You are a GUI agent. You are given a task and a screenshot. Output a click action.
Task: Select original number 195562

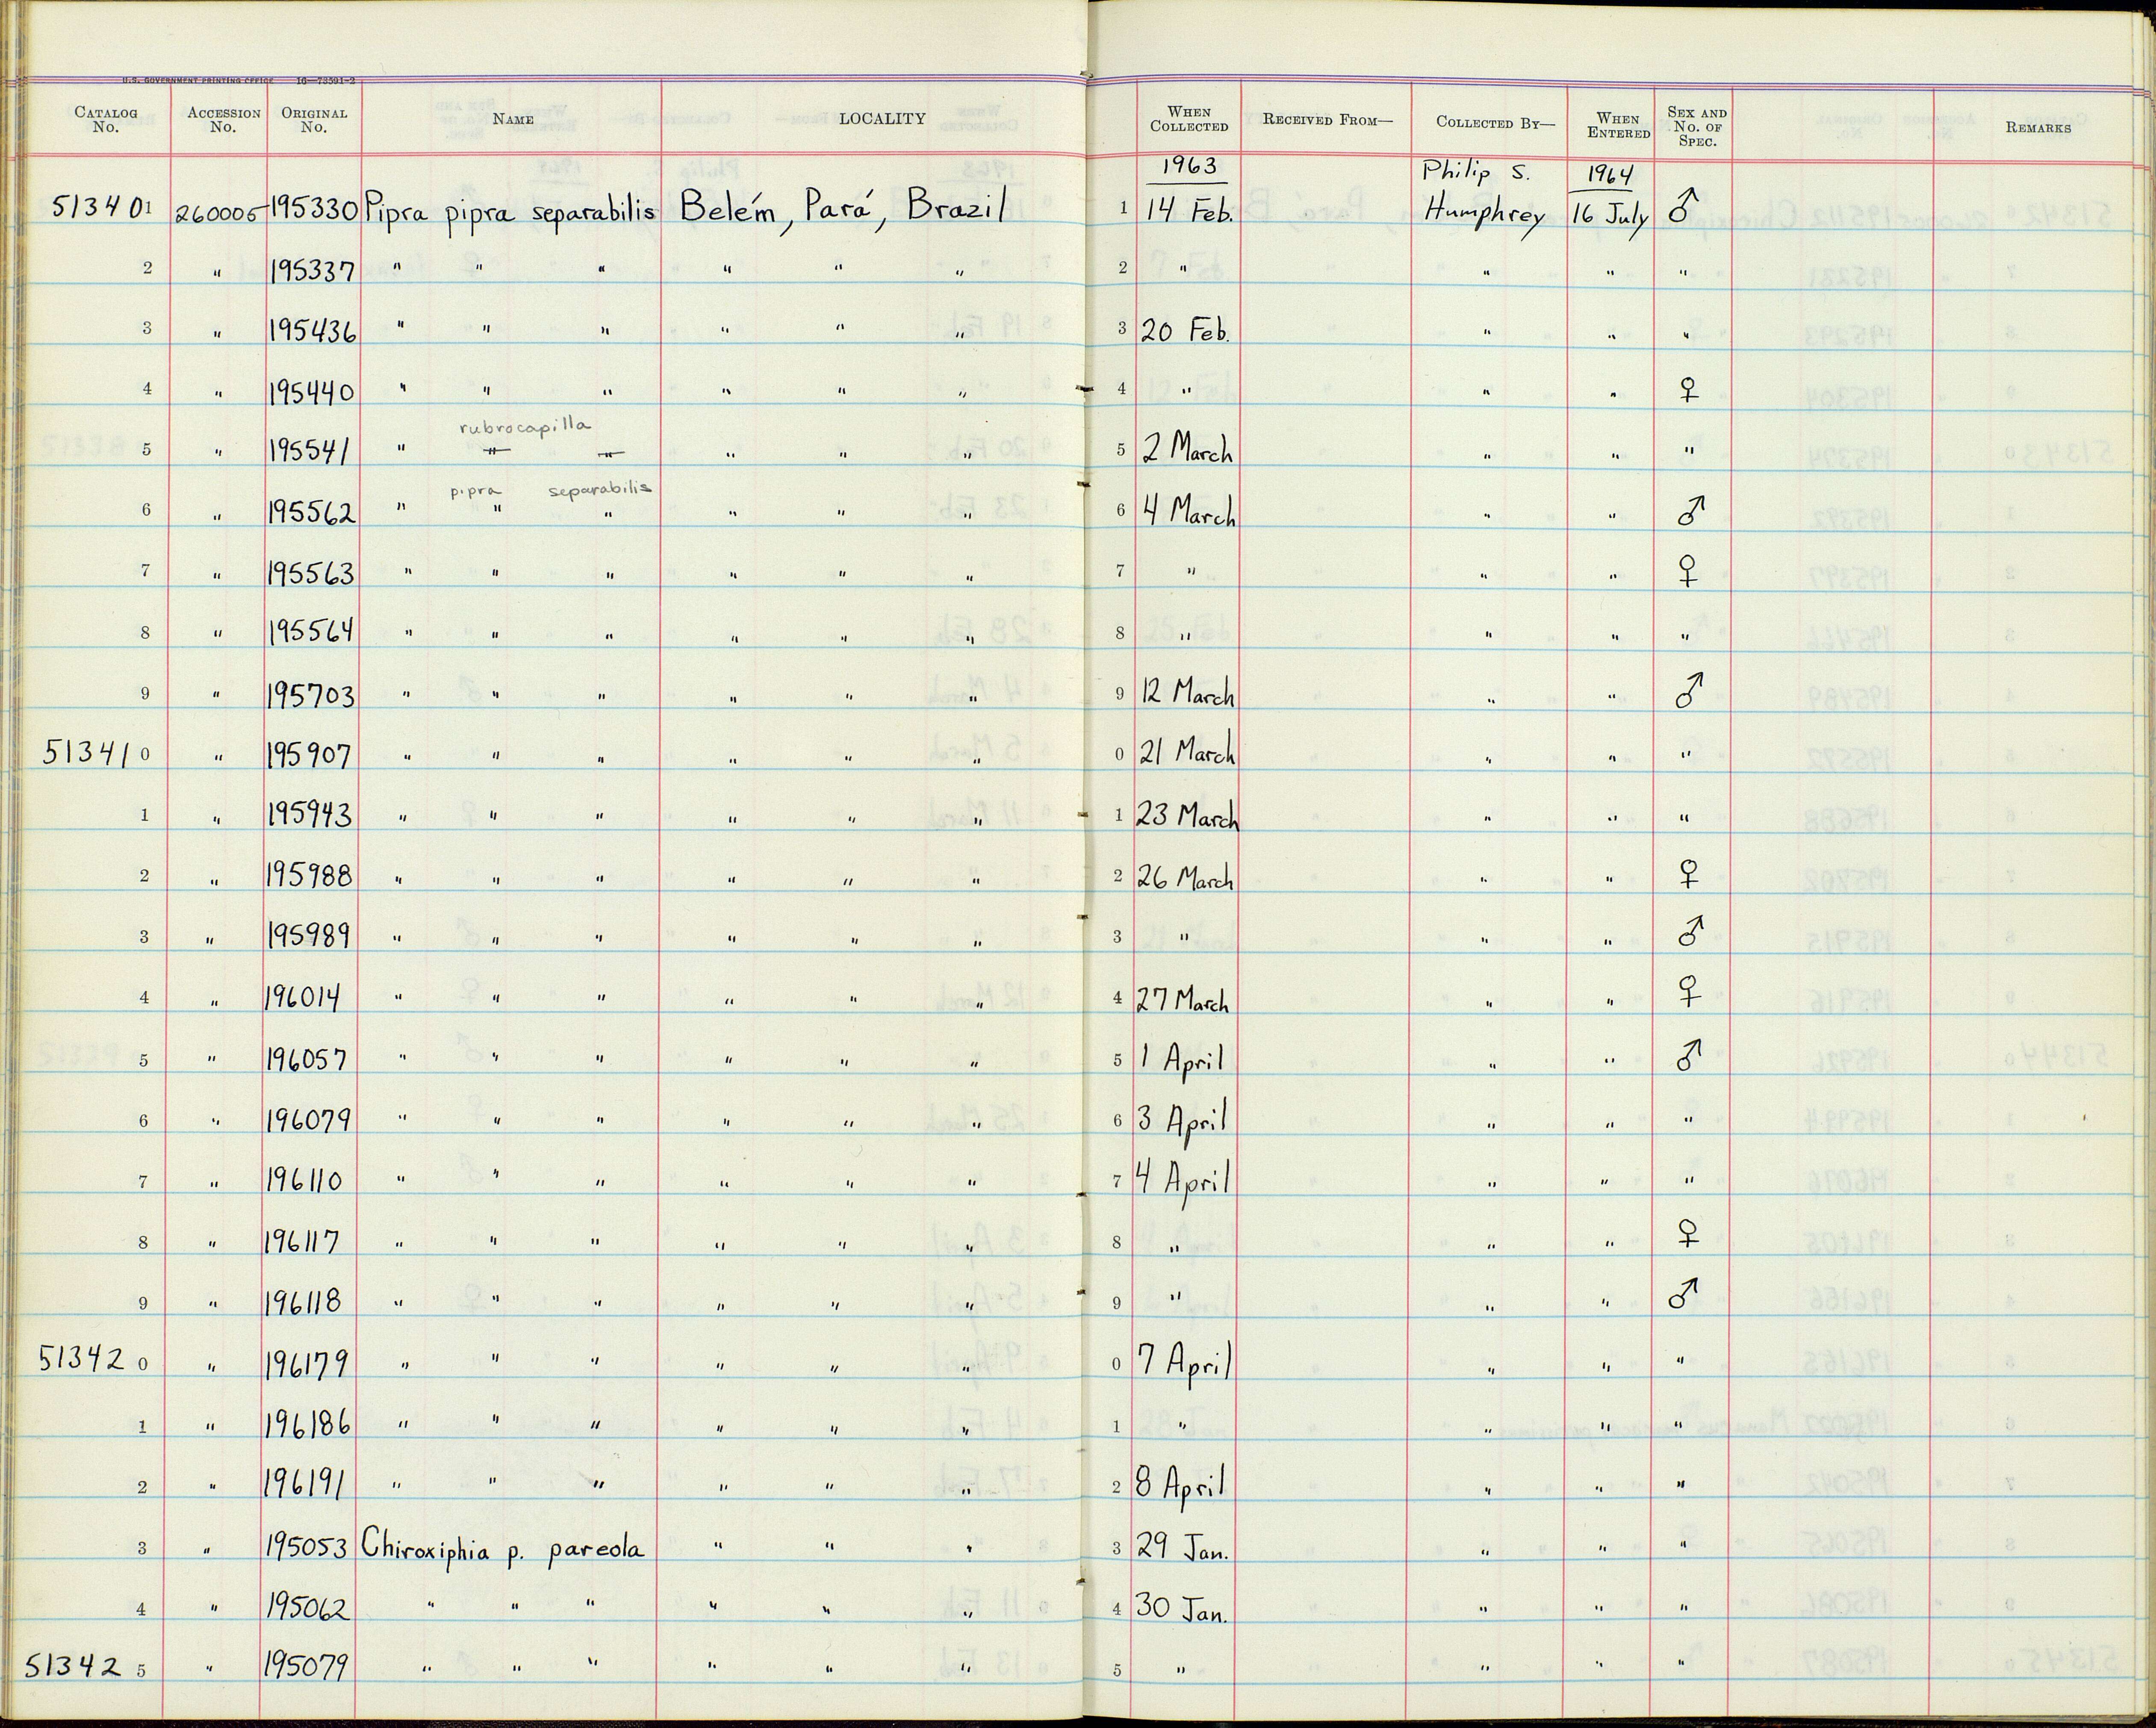312,513
